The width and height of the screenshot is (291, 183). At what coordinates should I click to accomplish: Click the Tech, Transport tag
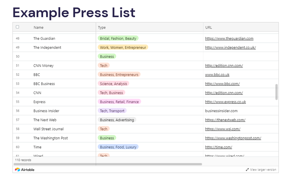click(x=112, y=111)
